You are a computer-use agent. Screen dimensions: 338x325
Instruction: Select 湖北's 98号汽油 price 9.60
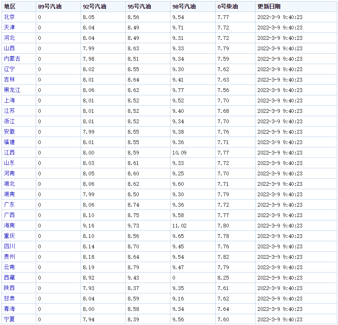[178, 184]
